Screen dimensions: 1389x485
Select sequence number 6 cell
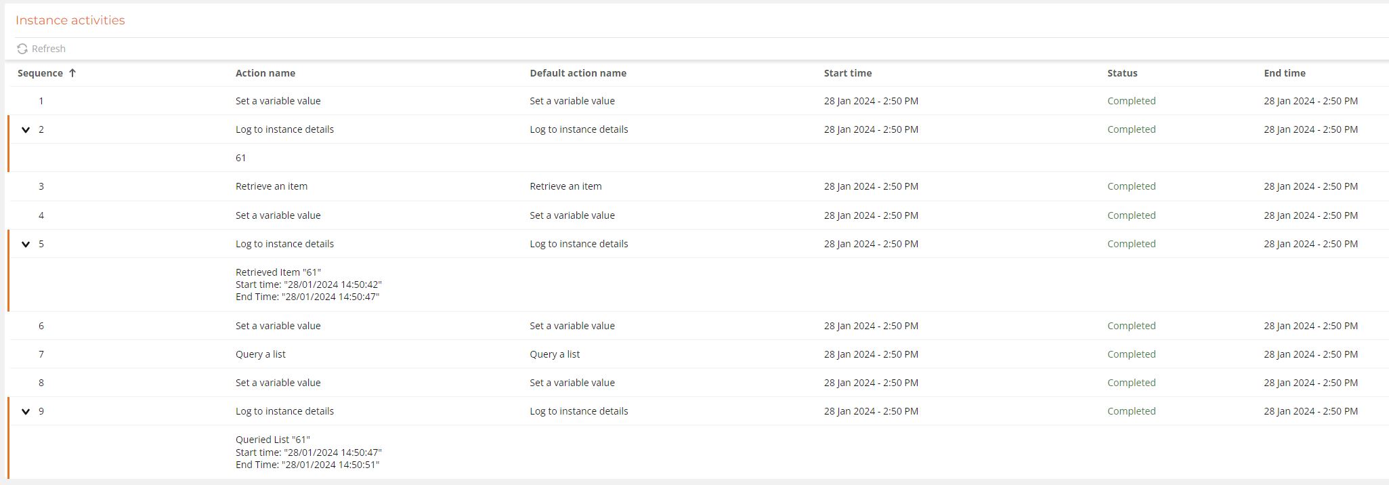tap(41, 326)
